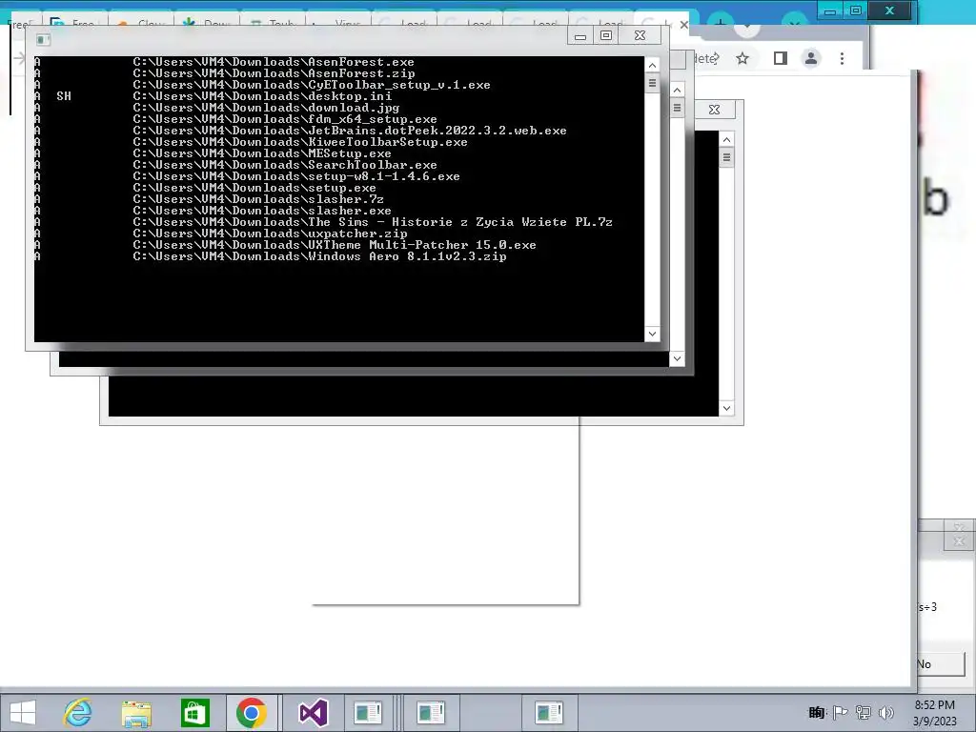Click the setup-w8.1-1.4.6.exe line
976x732 pixels.
coord(296,176)
